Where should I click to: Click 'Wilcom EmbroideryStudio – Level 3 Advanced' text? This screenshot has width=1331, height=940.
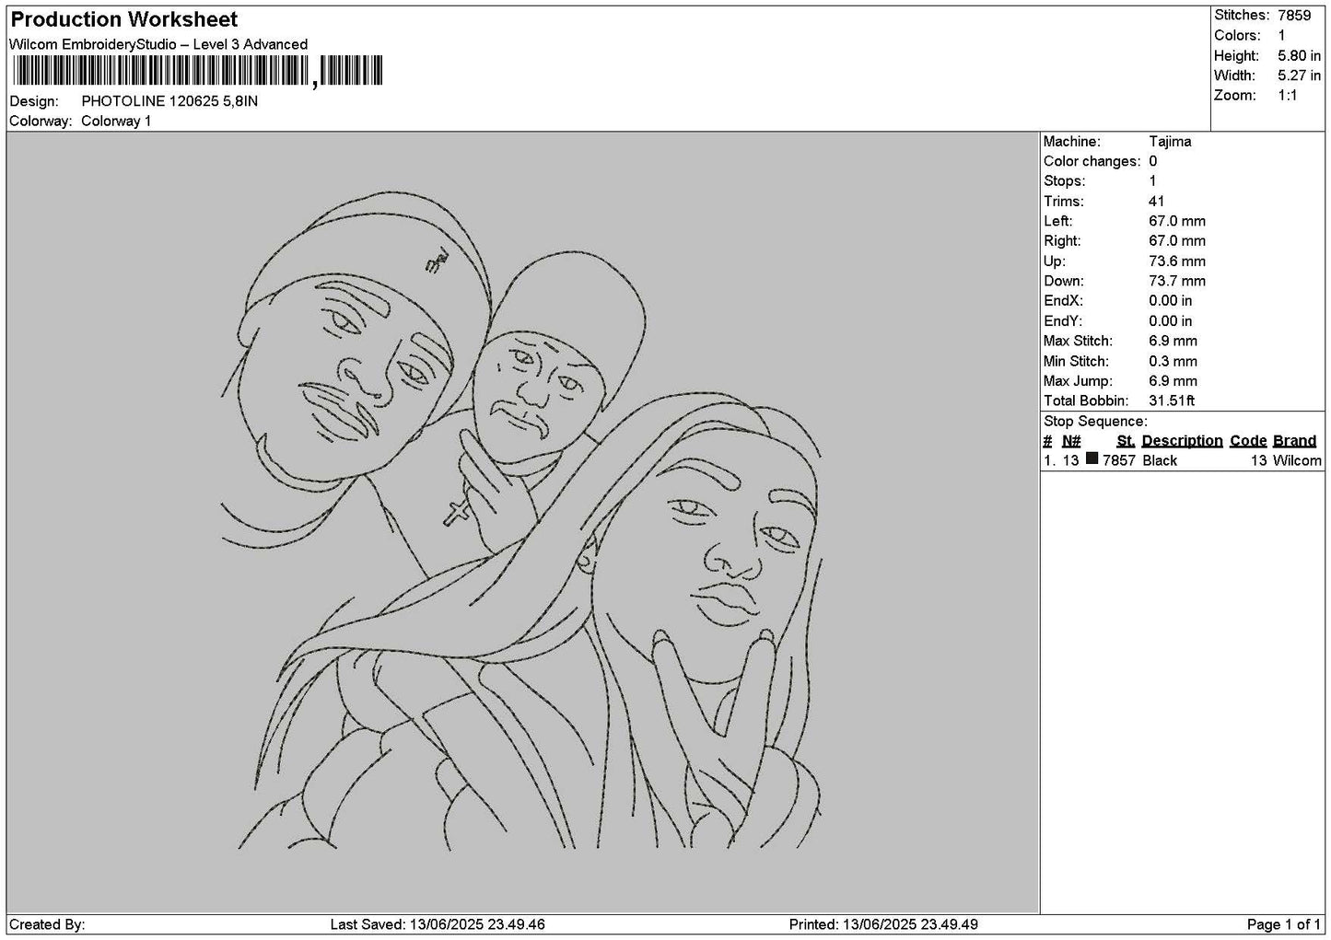(x=158, y=44)
